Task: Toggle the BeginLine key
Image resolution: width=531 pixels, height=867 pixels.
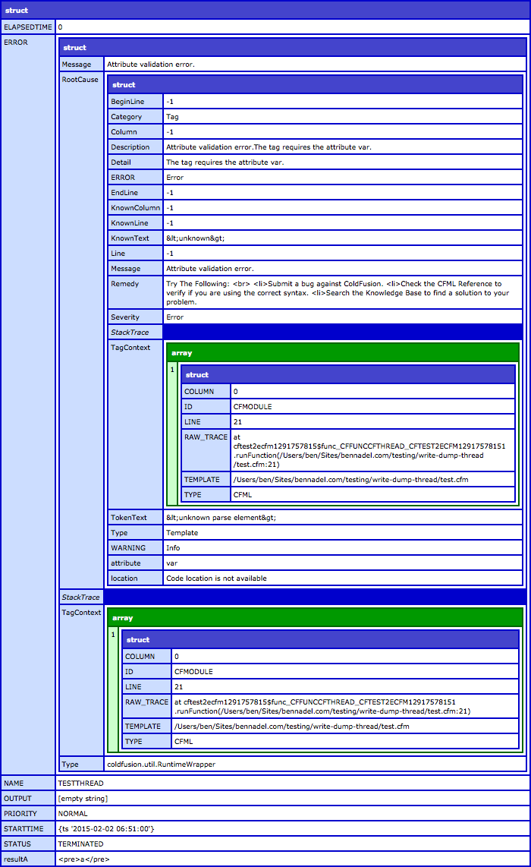Action: 135,101
